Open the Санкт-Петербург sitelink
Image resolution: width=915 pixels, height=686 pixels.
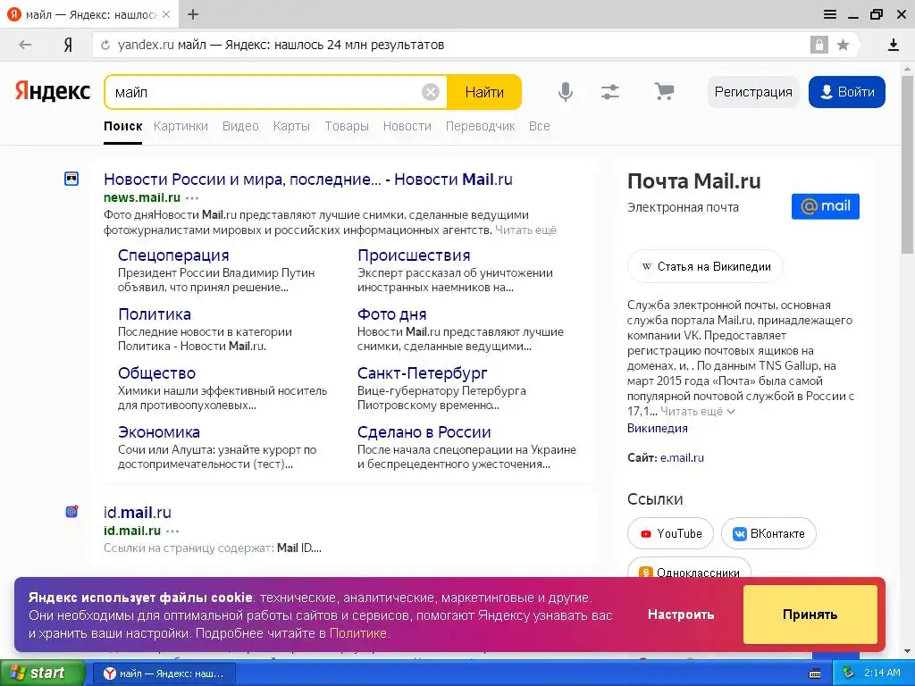[x=422, y=372]
